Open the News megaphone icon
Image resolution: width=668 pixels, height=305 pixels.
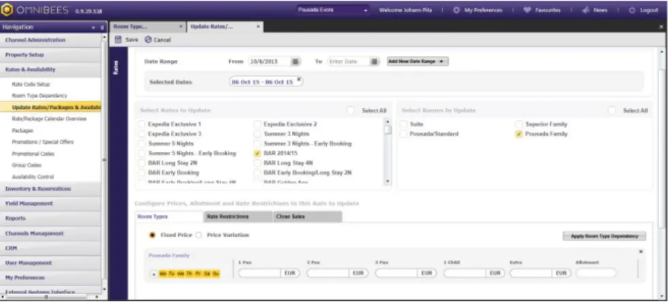click(586, 10)
